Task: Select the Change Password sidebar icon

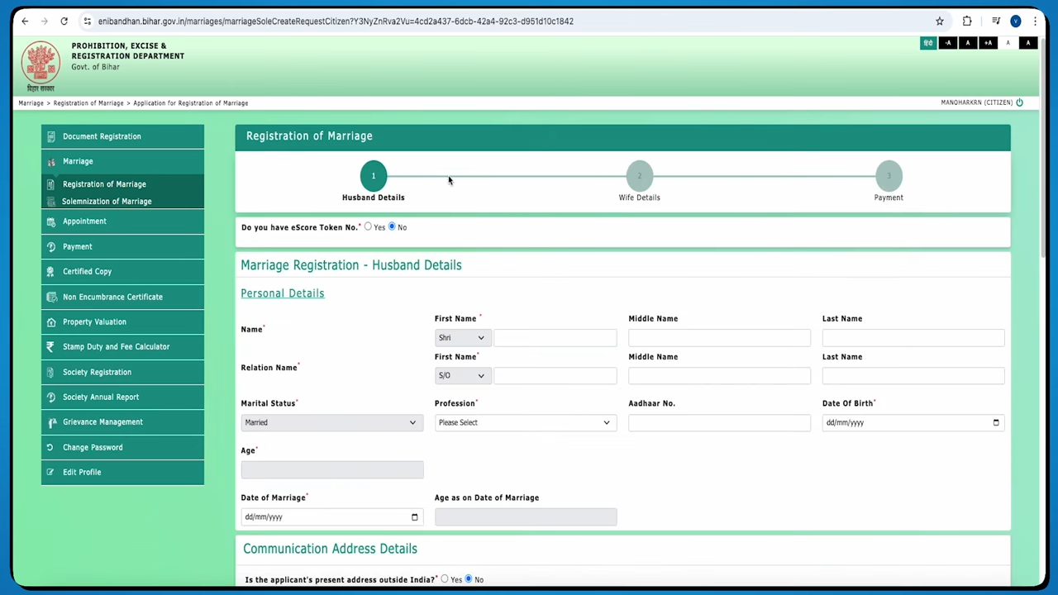Action: 51,447
